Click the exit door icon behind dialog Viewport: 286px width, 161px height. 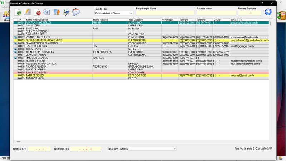point(281,15)
